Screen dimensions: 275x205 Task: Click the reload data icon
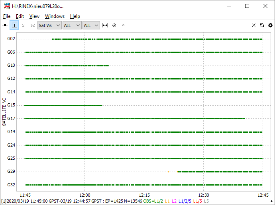click(x=262, y=25)
